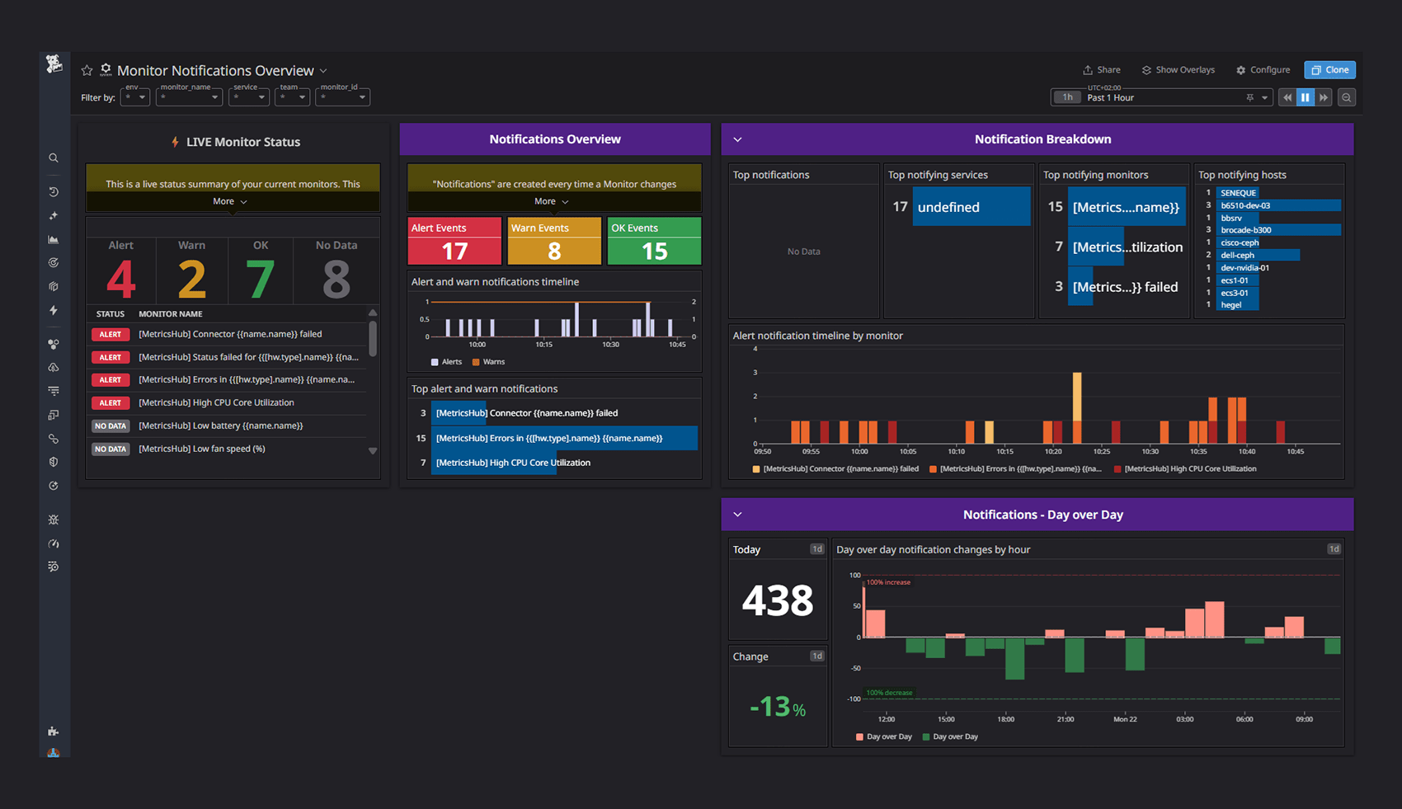
Task: Open the dashboard title dropdown menu
Action: point(323,71)
